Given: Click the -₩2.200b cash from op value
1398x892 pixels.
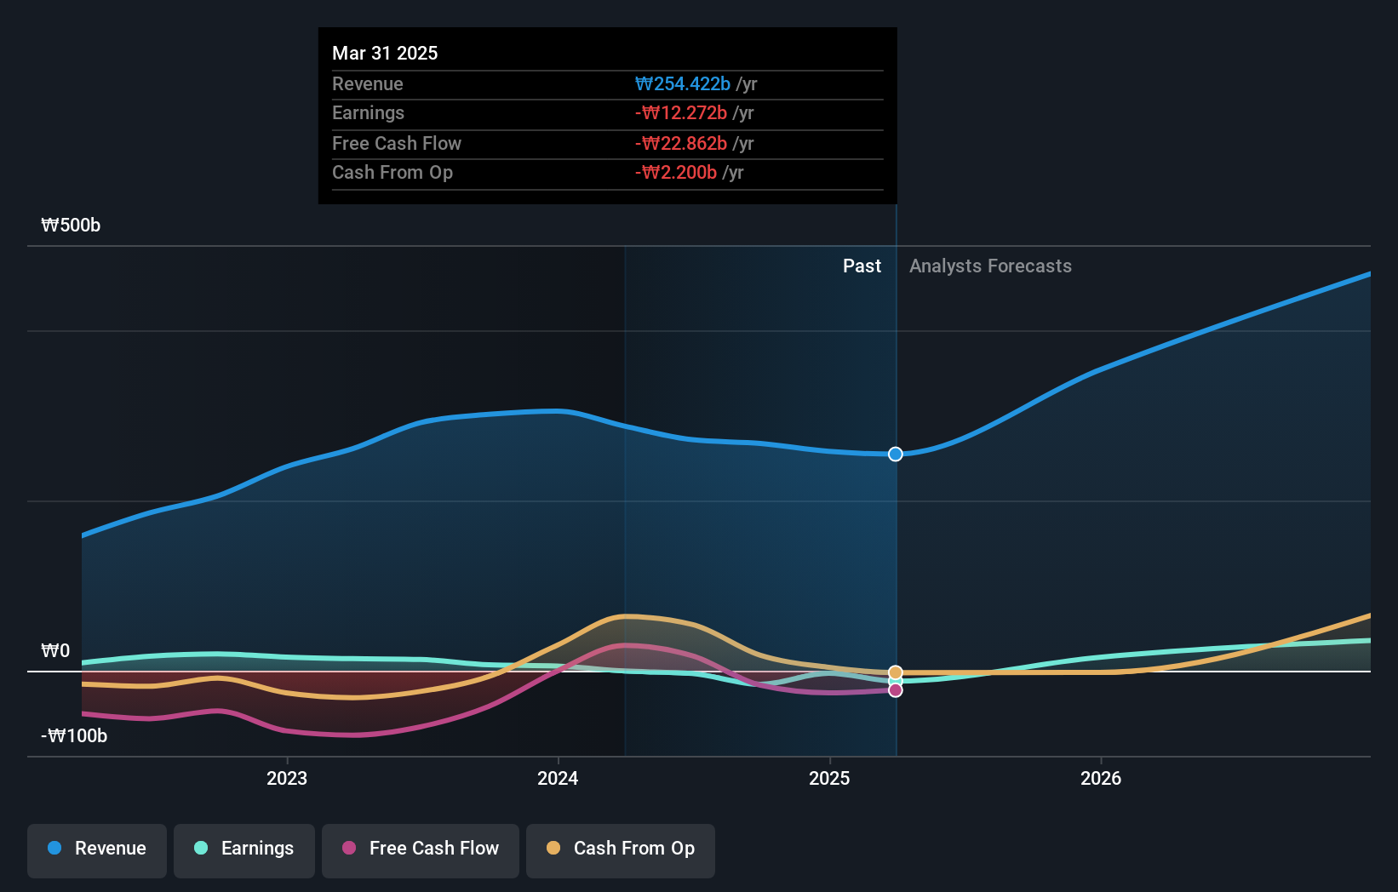Looking at the screenshot, I should (x=676, y=172).
